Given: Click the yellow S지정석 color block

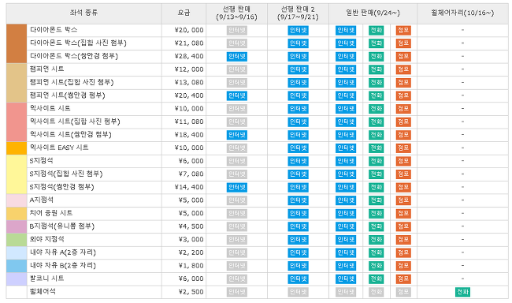Looking at the screenshot, I should tap(17, 174).
